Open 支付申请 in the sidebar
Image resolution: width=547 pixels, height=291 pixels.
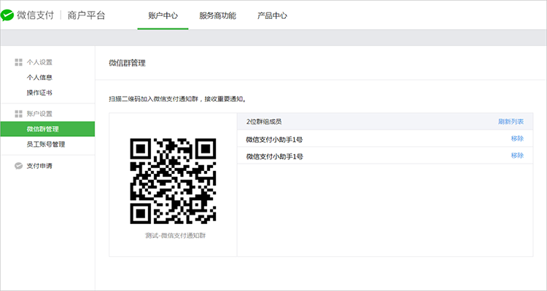point(39,166)
